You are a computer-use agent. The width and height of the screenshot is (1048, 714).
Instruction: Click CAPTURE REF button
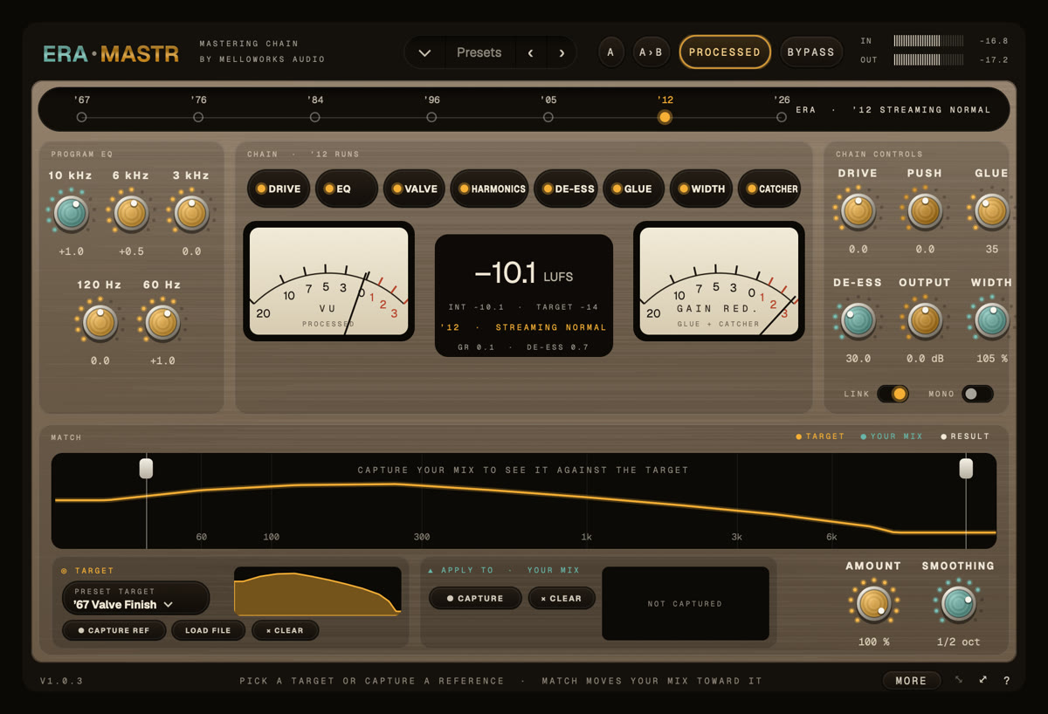click(x=114, y=630)
